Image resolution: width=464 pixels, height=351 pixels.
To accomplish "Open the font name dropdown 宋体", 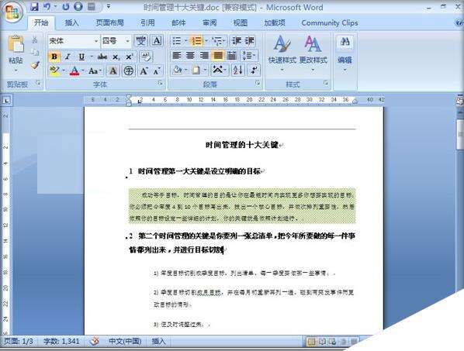I will click(96, 41).
